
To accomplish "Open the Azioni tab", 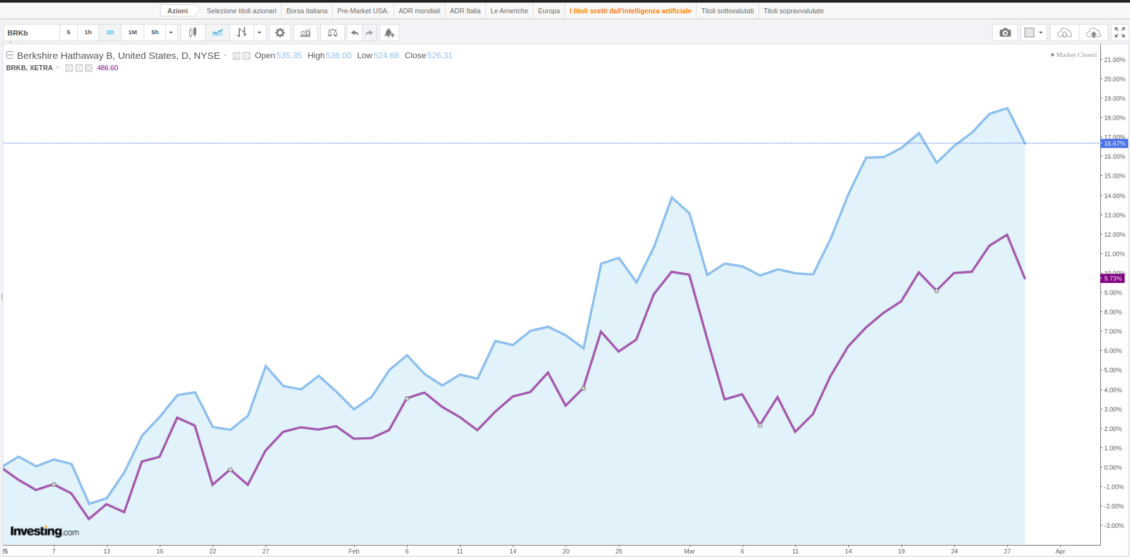I will pyautogui.click(x=178, y=11).
